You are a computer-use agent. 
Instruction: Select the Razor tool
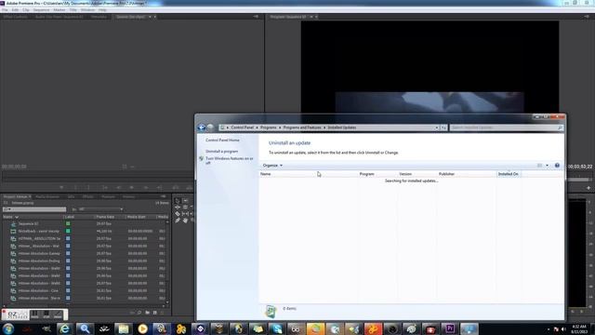click(178, 214)
